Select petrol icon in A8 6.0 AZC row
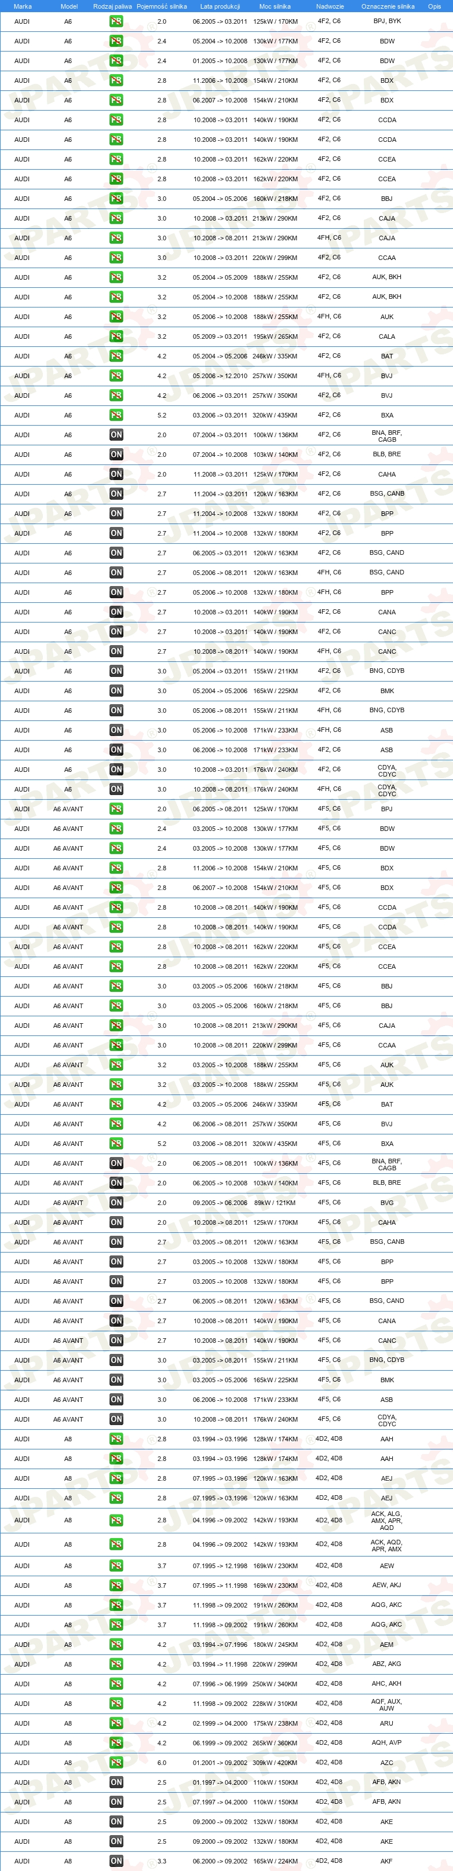This screenshot has height=1871, width=453. pos(116,1763)
